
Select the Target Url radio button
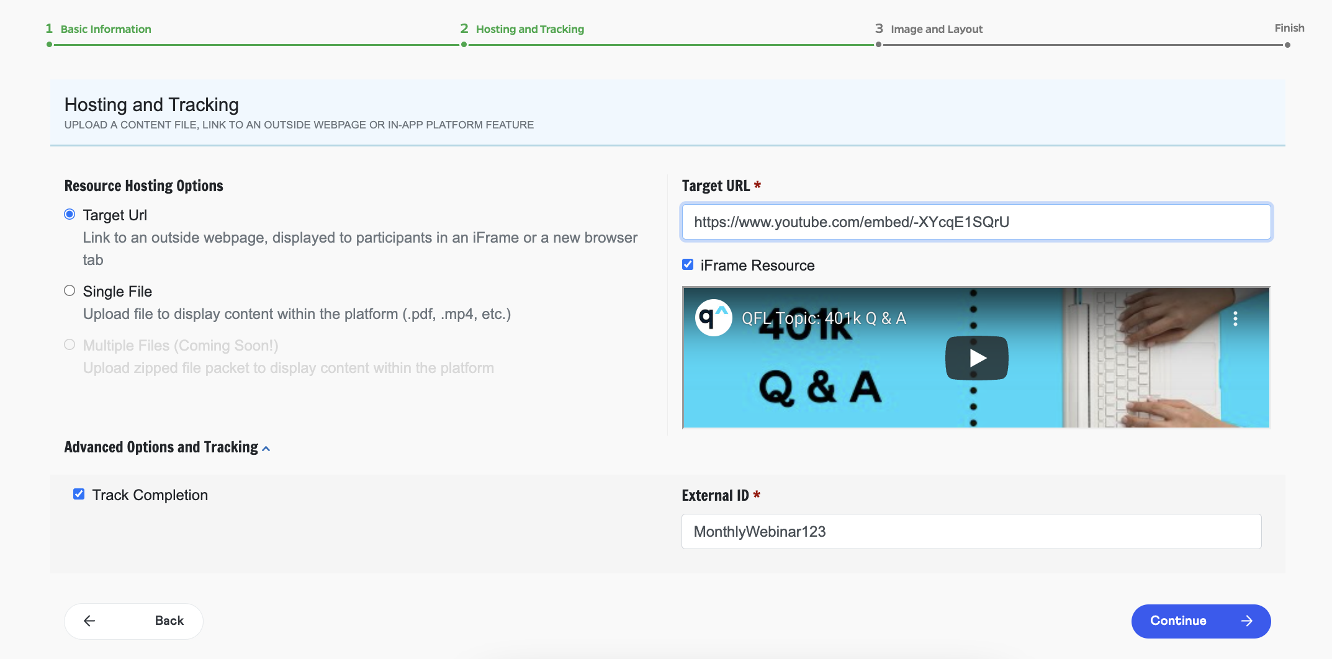coord(69,213)
